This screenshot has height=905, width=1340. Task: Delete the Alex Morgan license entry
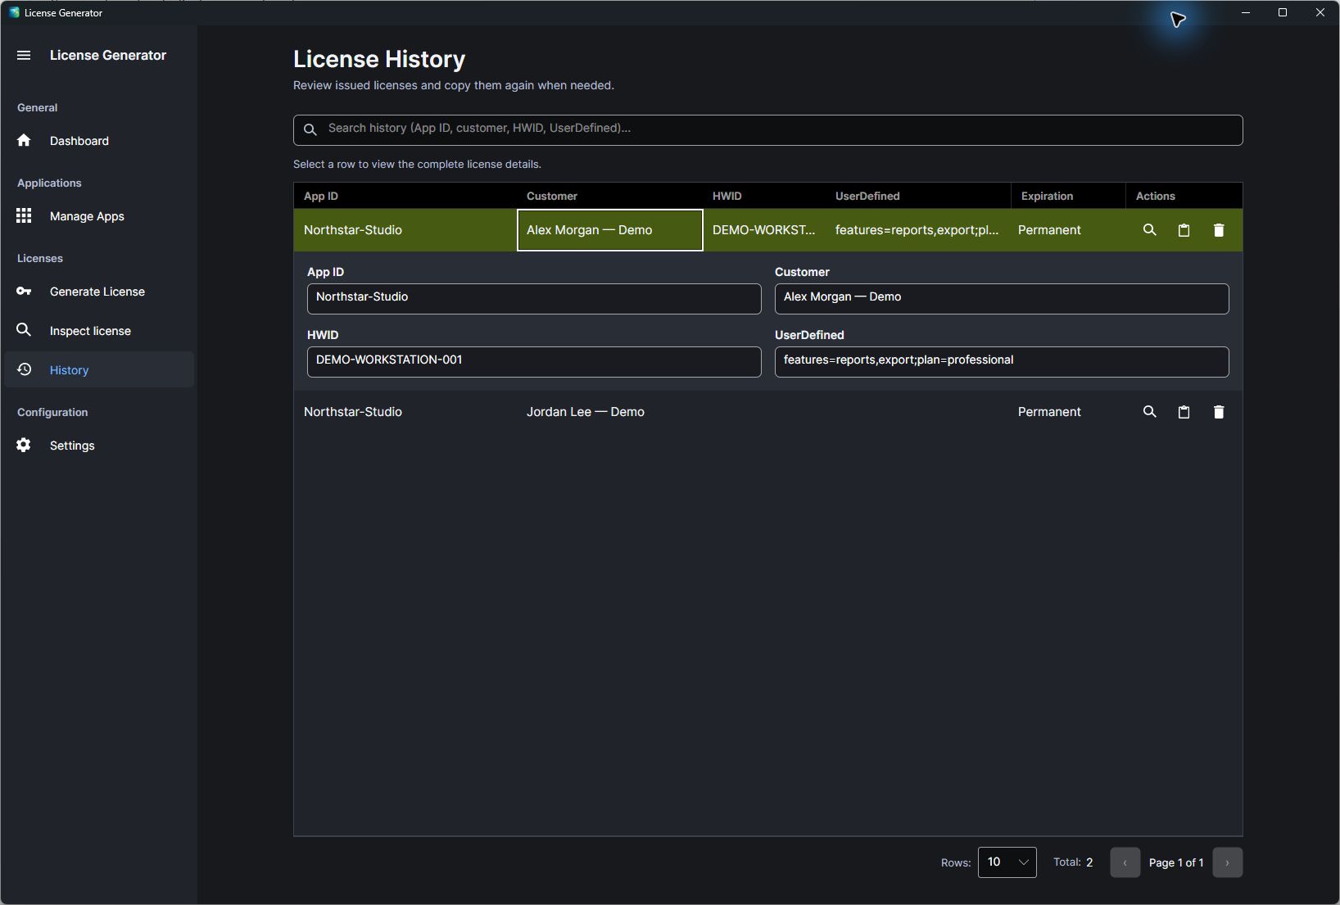[x=1219, y=230]
